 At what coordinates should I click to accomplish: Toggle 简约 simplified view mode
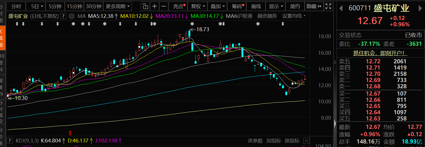[295, 6]
